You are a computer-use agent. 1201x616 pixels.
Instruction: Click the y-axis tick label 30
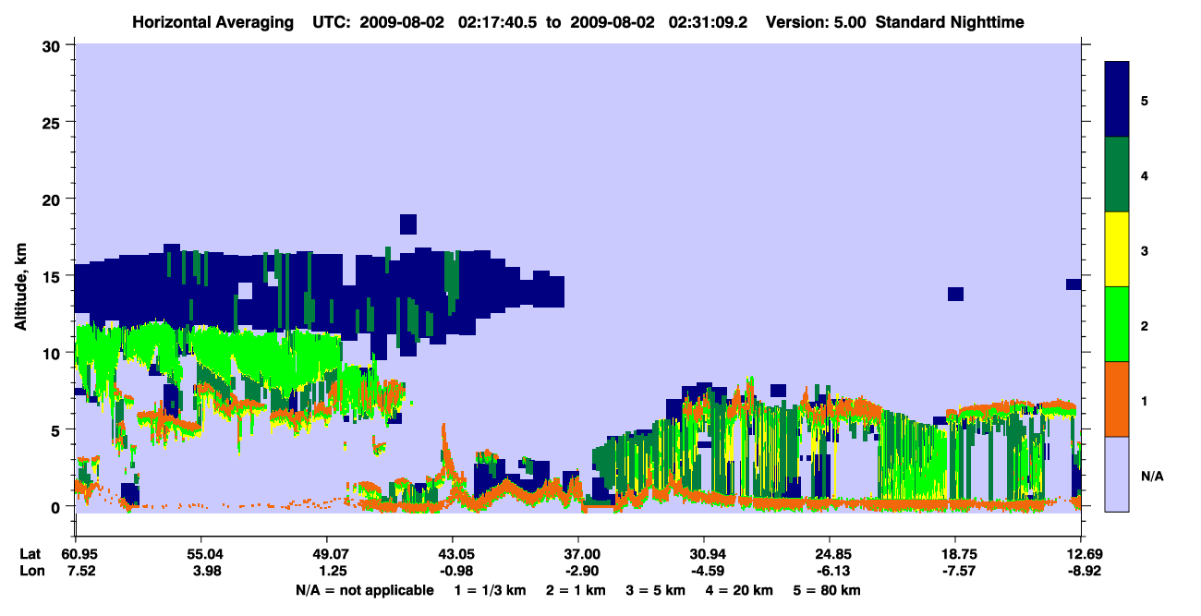54,45
